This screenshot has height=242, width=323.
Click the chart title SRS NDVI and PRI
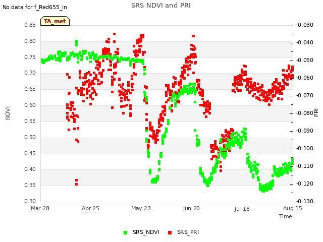pos(161,6)
